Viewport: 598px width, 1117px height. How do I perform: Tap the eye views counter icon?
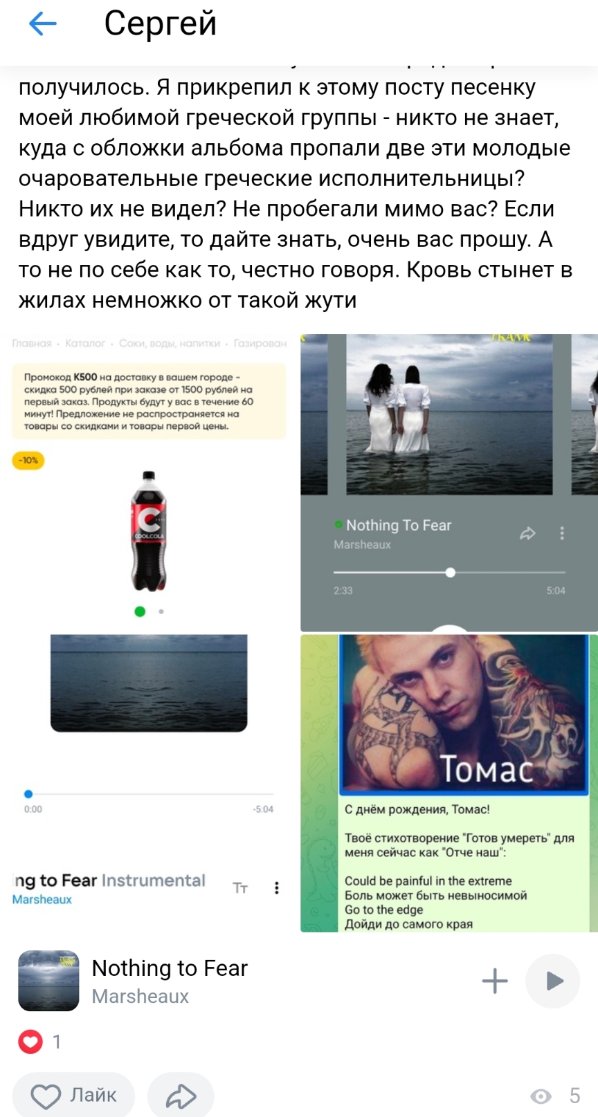(x=541, y=1096)
